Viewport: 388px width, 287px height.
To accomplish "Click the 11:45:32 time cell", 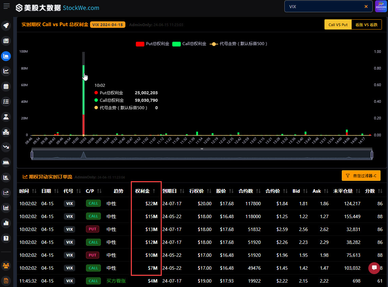I will coord(28,281).
